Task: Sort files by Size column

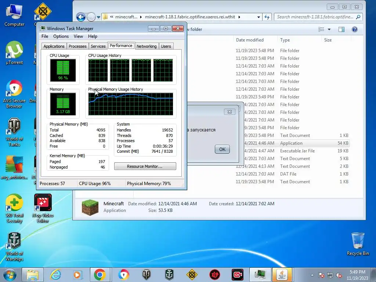Action: click(328, 40)
